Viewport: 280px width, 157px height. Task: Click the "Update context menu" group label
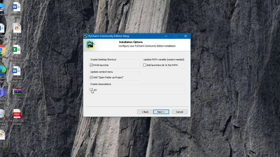click(x=101, y=72)
